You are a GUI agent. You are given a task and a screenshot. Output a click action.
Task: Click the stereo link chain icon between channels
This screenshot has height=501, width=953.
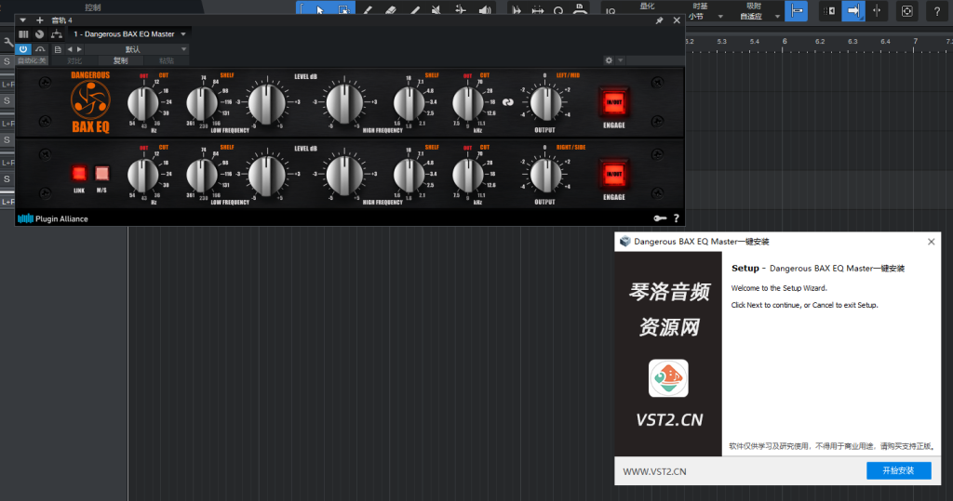(x=508, y=102)
